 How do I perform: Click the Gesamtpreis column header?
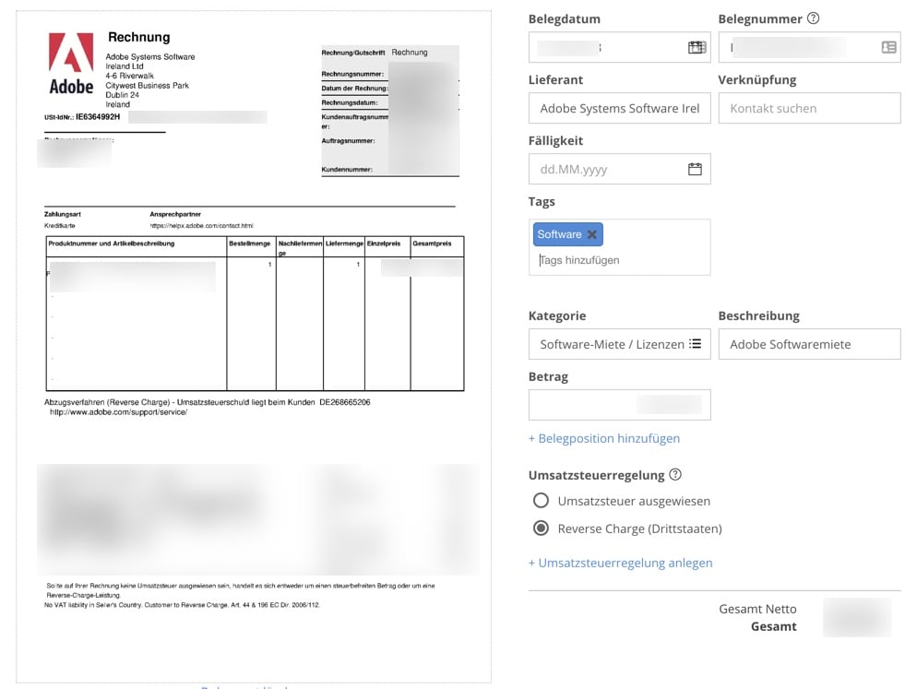coord(432,244)
